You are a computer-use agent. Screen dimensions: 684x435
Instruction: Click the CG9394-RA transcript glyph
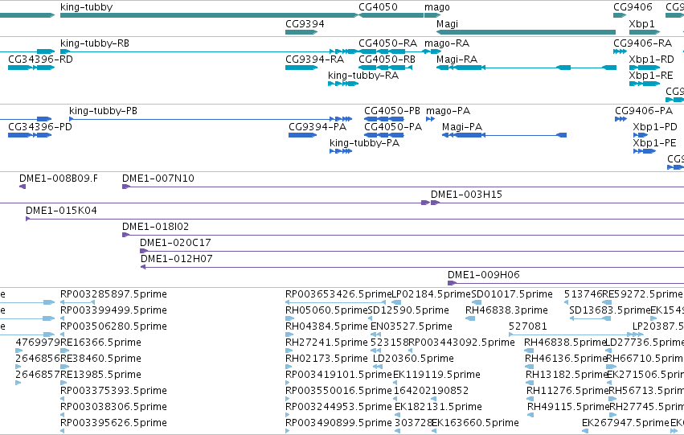pyautogui.click(x=301, y=68)
